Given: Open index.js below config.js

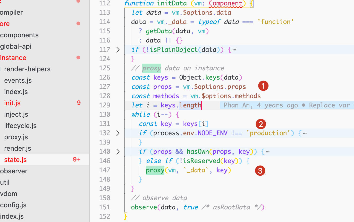Looking at the screenshot, I should click(12, 216).
